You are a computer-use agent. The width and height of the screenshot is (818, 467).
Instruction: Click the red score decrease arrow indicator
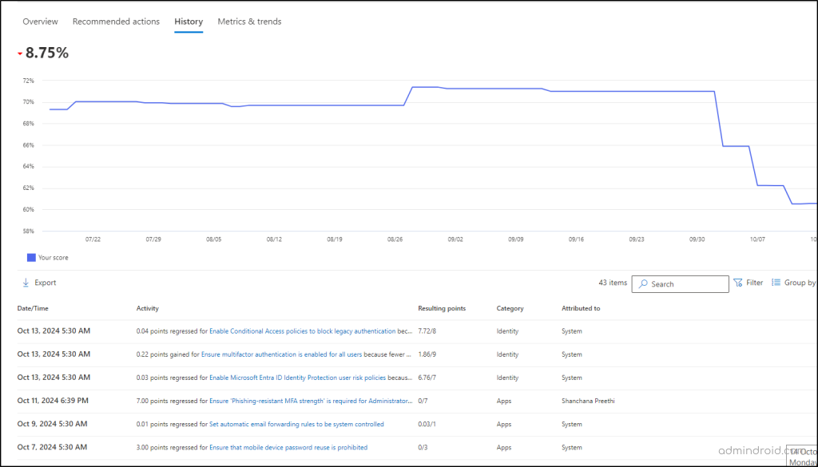point(20,54)
